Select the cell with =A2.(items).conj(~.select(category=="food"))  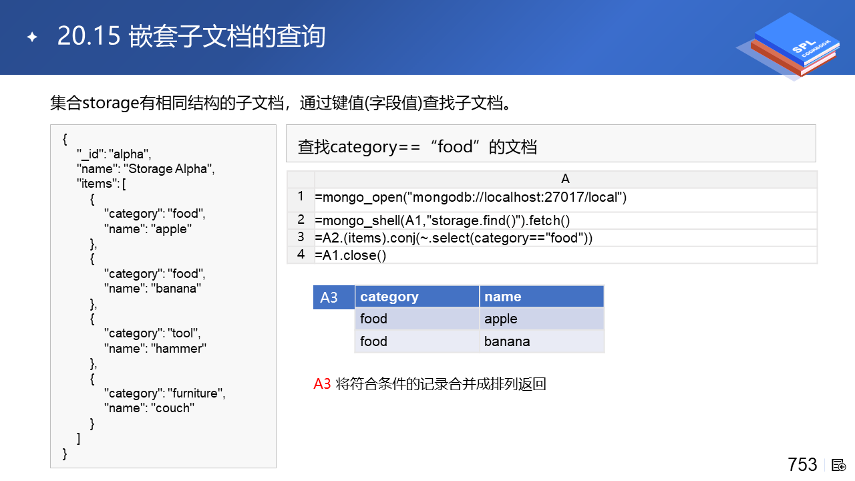566,238
